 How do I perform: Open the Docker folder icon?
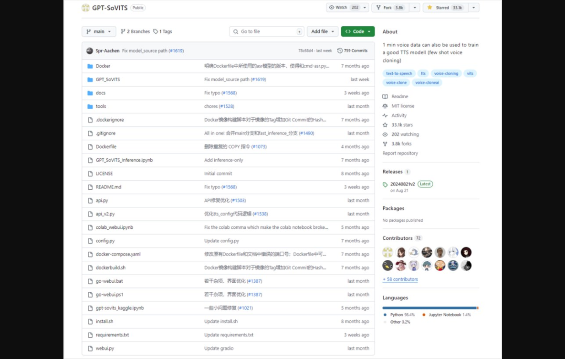tap(90, 66)
